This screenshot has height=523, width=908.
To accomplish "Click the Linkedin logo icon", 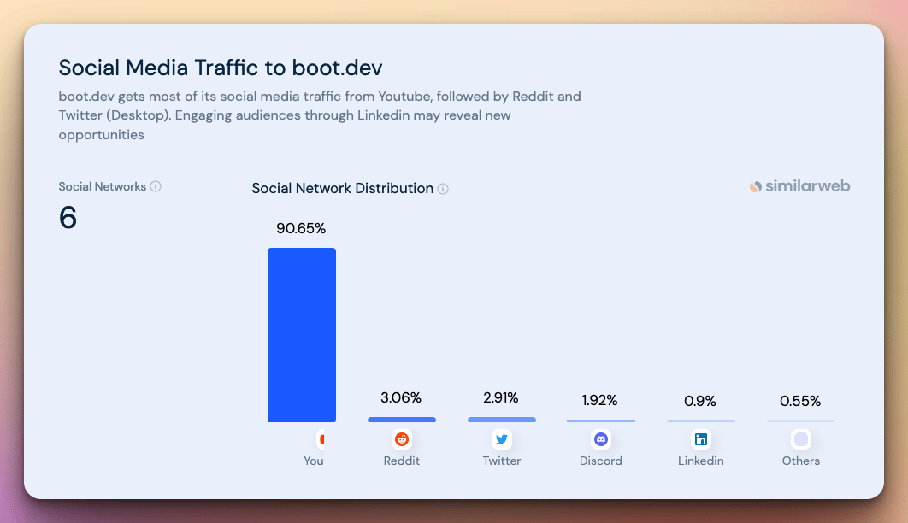I will click(701, 439).
